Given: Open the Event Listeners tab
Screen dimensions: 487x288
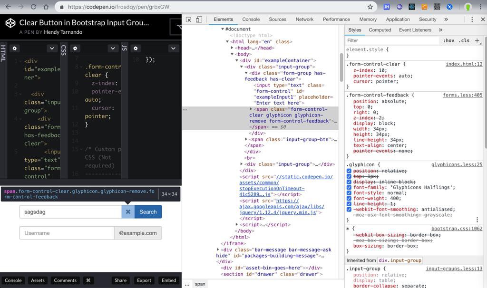Looking at the screenshot, I should coord(415,30).
